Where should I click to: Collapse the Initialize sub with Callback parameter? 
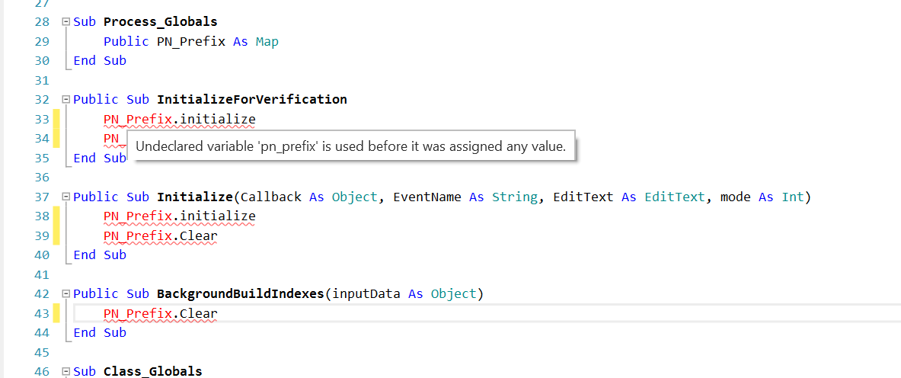pos(65,197)
